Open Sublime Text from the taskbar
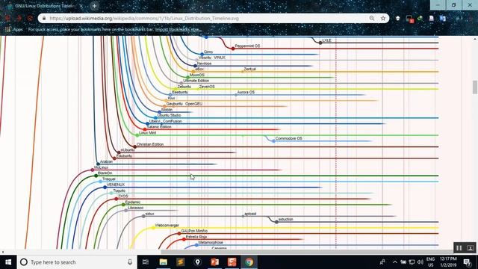Viewport: 478px width, 269px height. pyautogui.click(x=180, y=262)
